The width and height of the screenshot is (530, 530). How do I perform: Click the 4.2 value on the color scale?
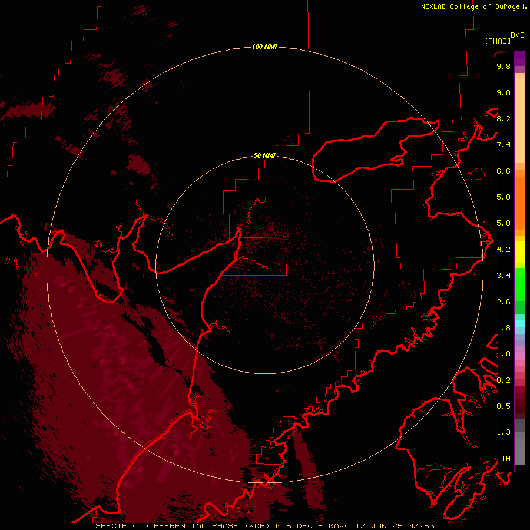coord(503,250)
